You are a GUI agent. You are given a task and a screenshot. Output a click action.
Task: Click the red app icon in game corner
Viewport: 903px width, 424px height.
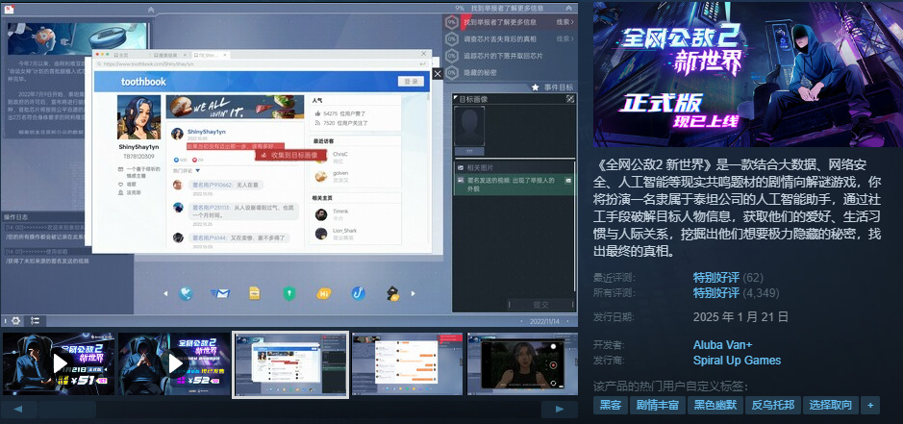coord(10,10)
